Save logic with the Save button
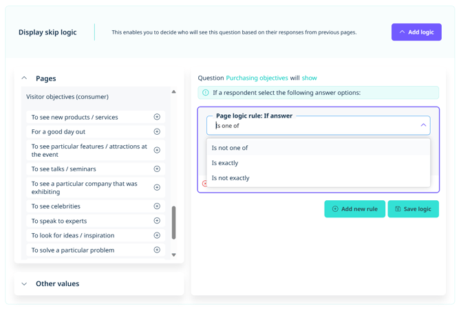The image size is (461, 313). pyautogui.click(x=413, y=209)
